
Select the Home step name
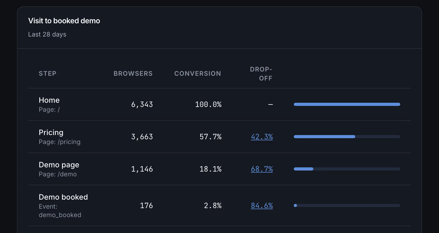click(49, 100)
